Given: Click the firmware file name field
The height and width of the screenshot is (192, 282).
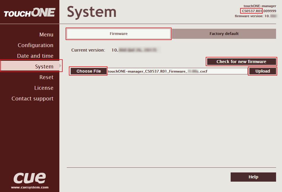Looking at the screenshot, I should (x=177, y=71).
